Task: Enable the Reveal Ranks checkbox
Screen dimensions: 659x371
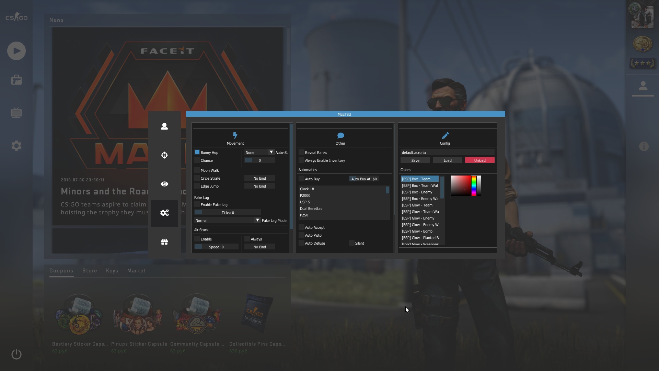Action: pos(301,152)
